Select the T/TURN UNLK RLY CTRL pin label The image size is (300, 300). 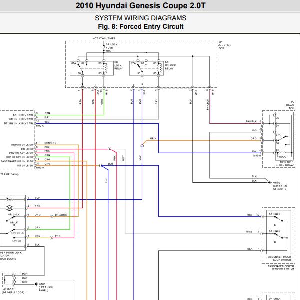coord(19,123)
